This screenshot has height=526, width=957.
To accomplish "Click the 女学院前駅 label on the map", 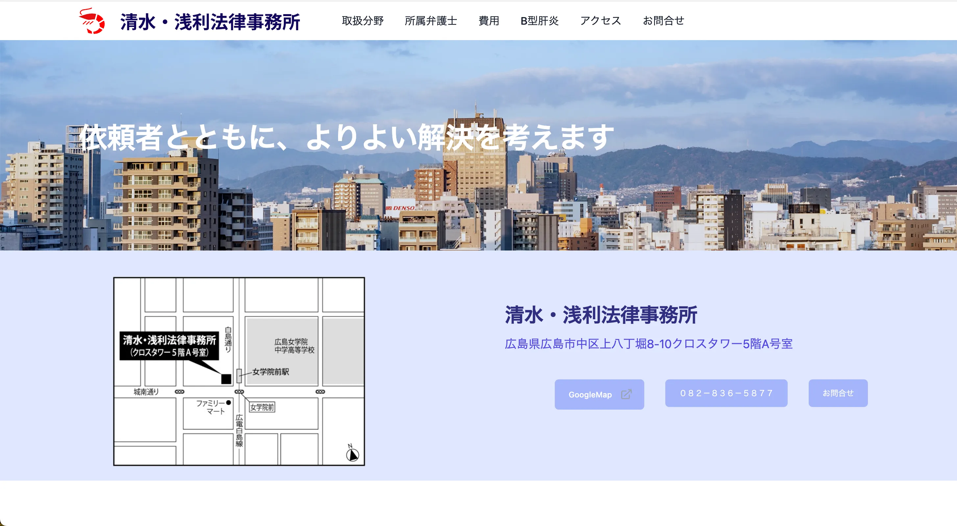I will coord(270,372).
